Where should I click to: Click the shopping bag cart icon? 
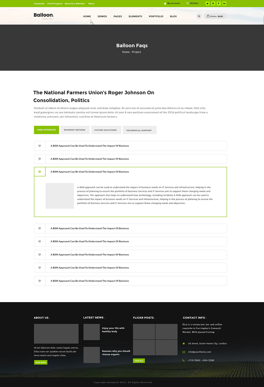tap(208, 16)
